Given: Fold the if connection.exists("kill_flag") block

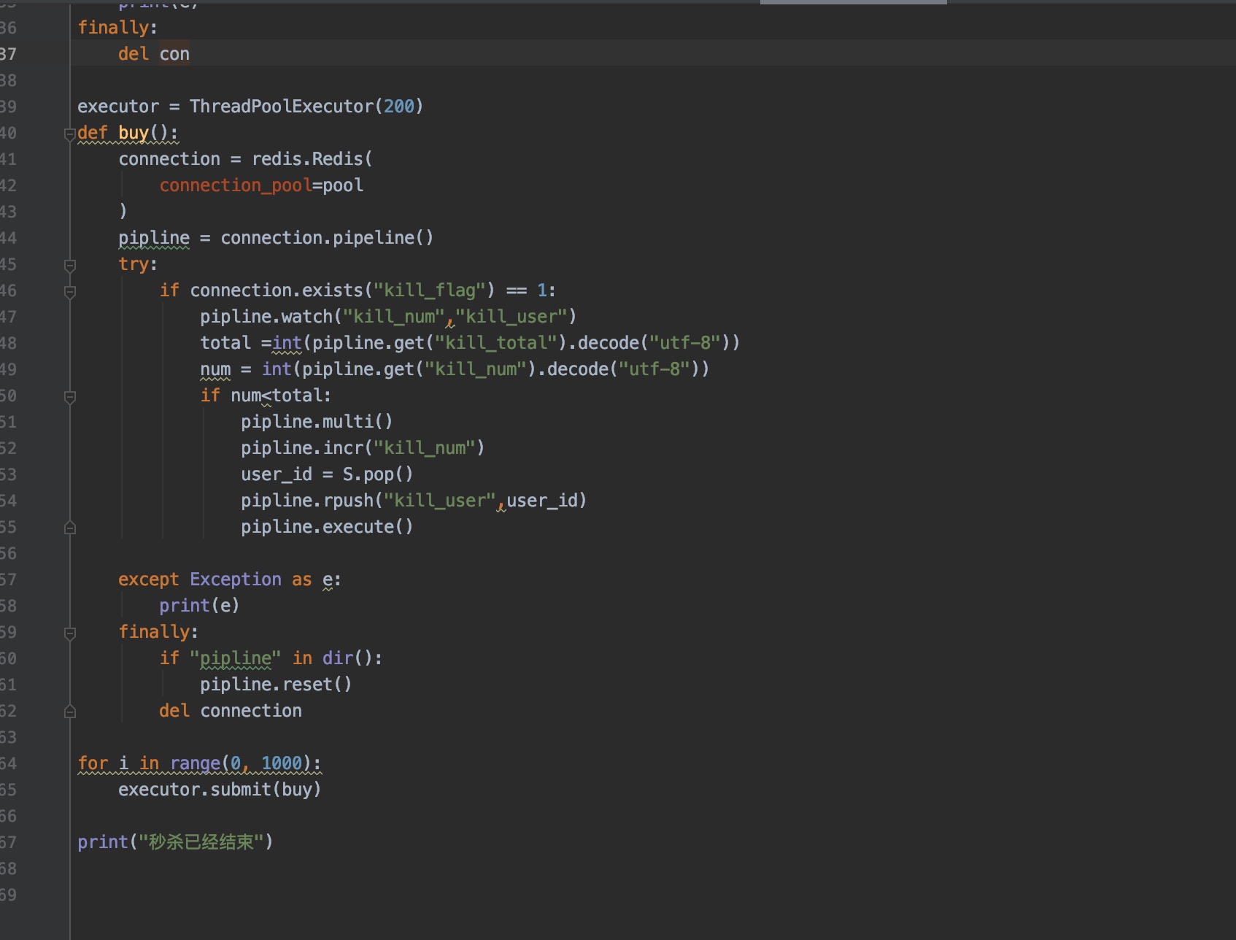Looking at the screenshot, I should click(70, 291).
